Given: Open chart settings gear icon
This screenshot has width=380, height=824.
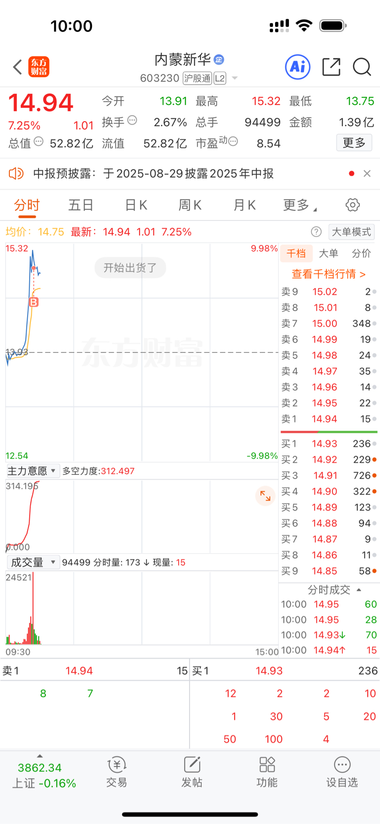Looking at the screenshot, I should [x=352, y=205].
